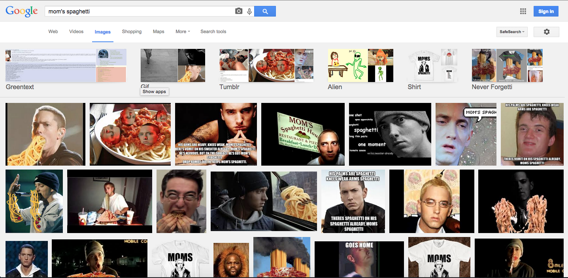568x278 pixels.
Task: Click the blue magnifying glass search button
Action: (265, 11)
